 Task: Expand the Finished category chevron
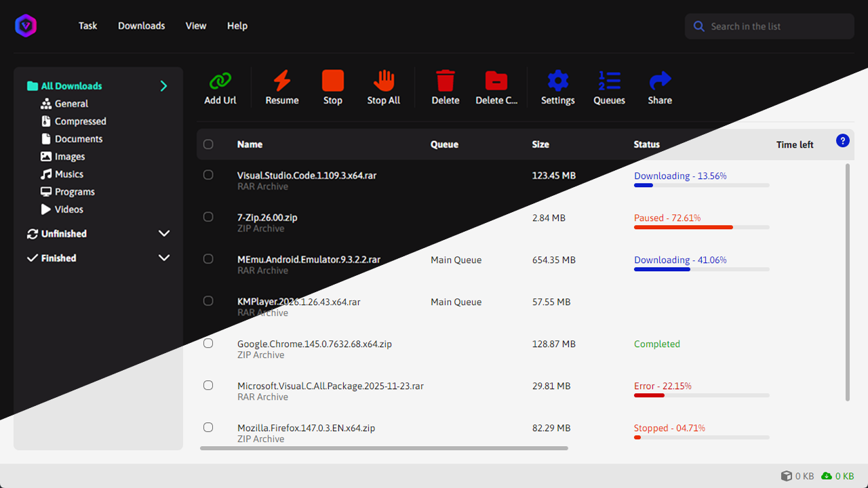163,258
